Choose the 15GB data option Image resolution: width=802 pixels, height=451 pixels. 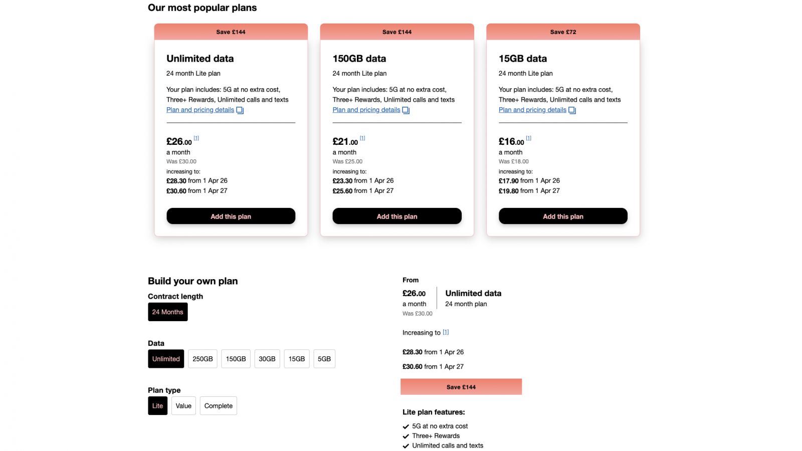point(297,359)
